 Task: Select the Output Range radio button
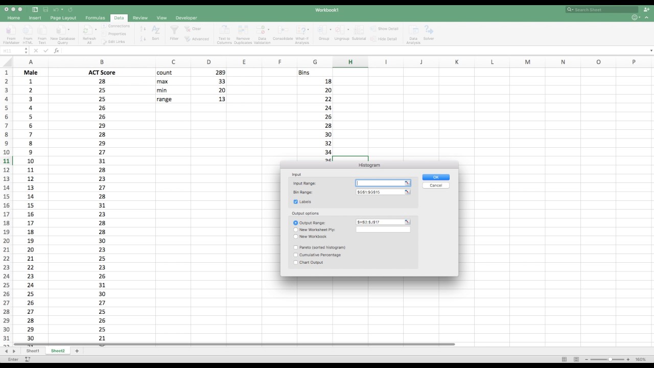coord(295,223)
